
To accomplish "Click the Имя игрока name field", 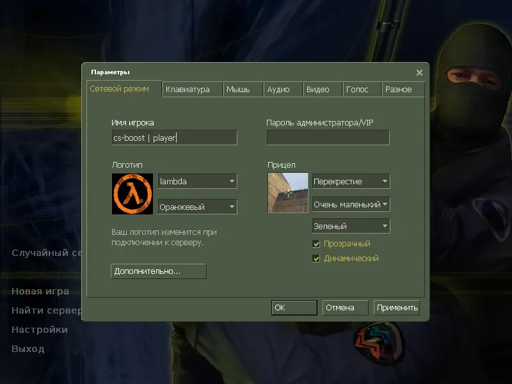I will point(174,138).
